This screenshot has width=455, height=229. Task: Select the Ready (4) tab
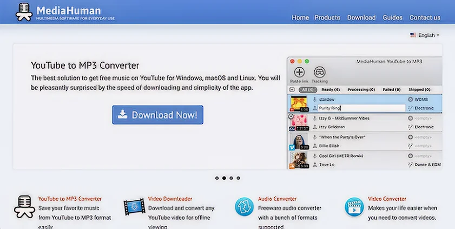[x=331, y=90]
